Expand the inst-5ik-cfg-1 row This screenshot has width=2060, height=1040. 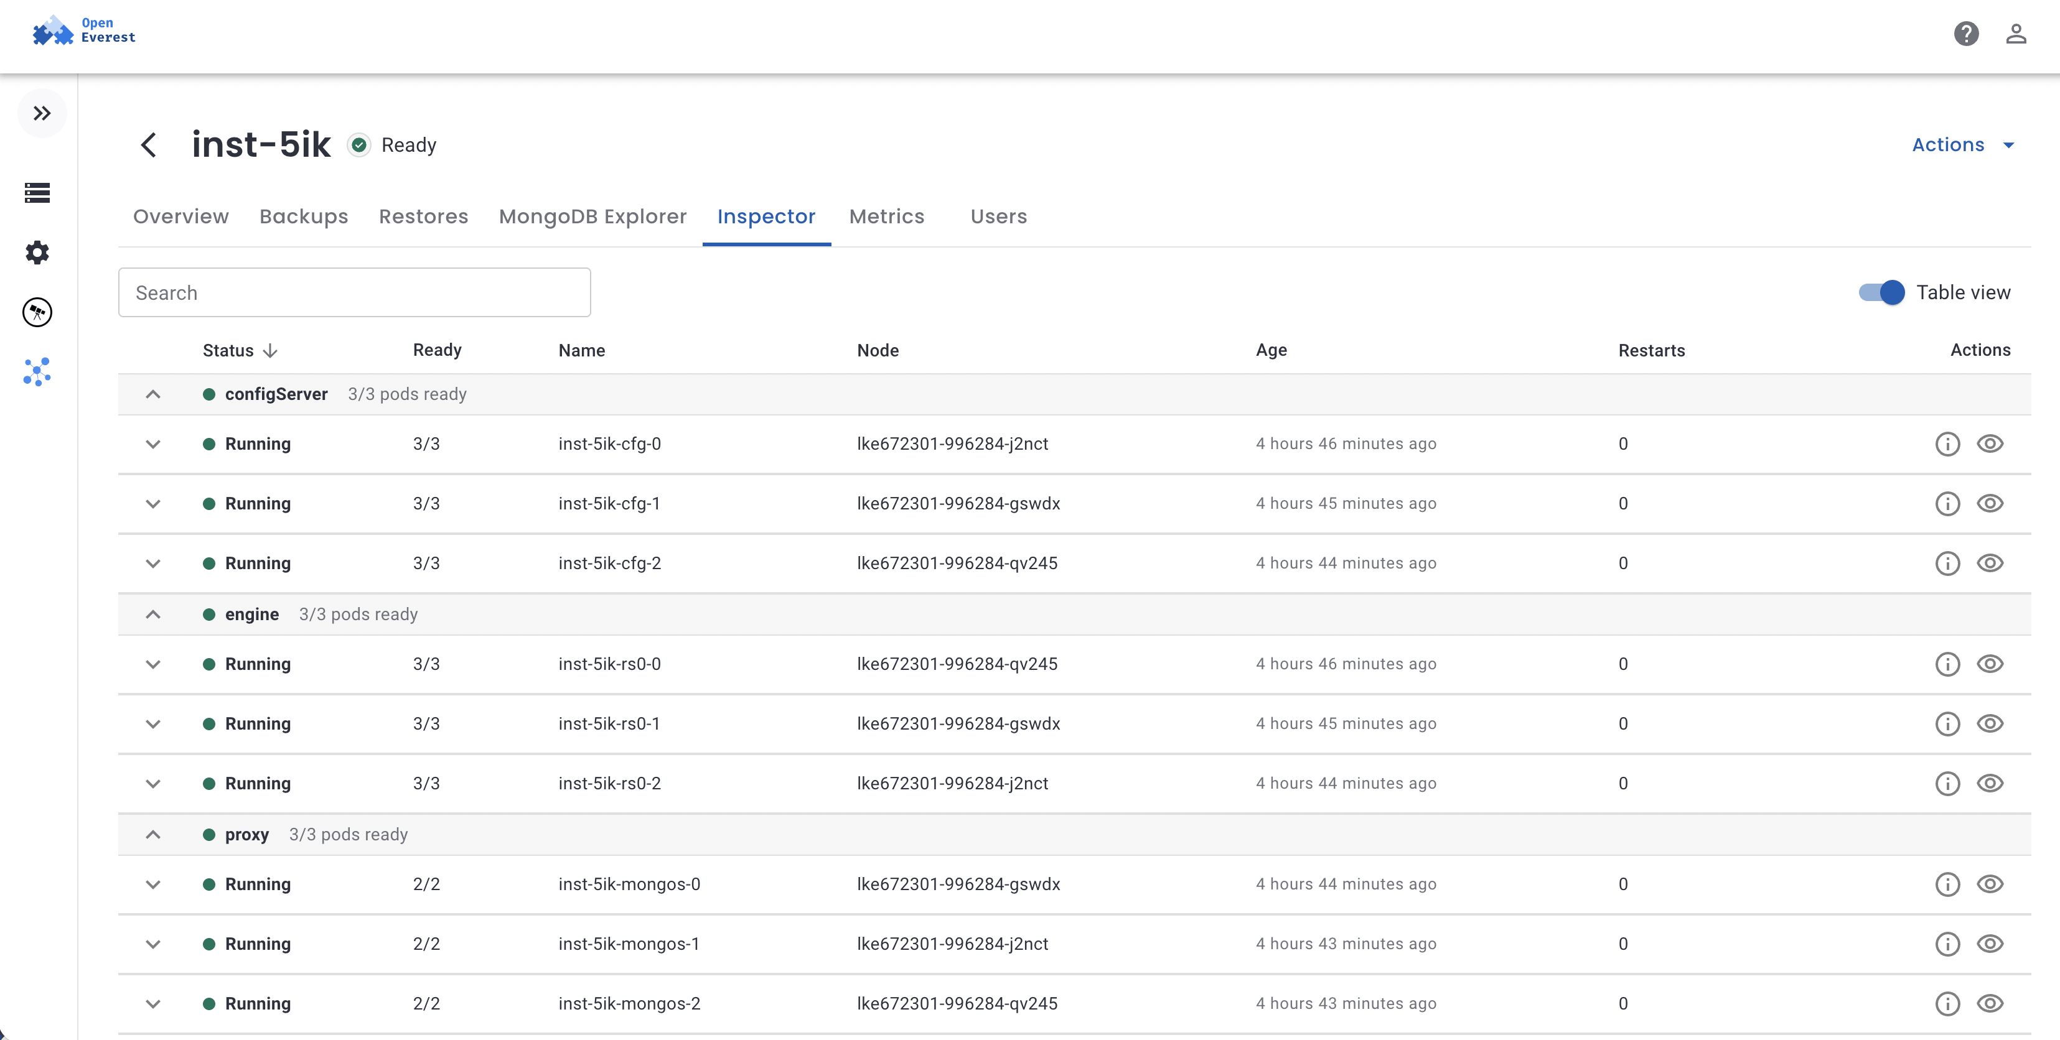point(152,504)
